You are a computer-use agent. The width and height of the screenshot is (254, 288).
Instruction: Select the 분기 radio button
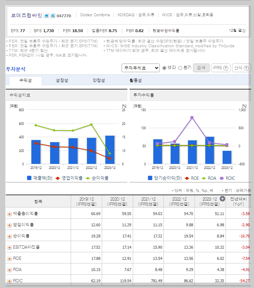click(x=180, y=68)
